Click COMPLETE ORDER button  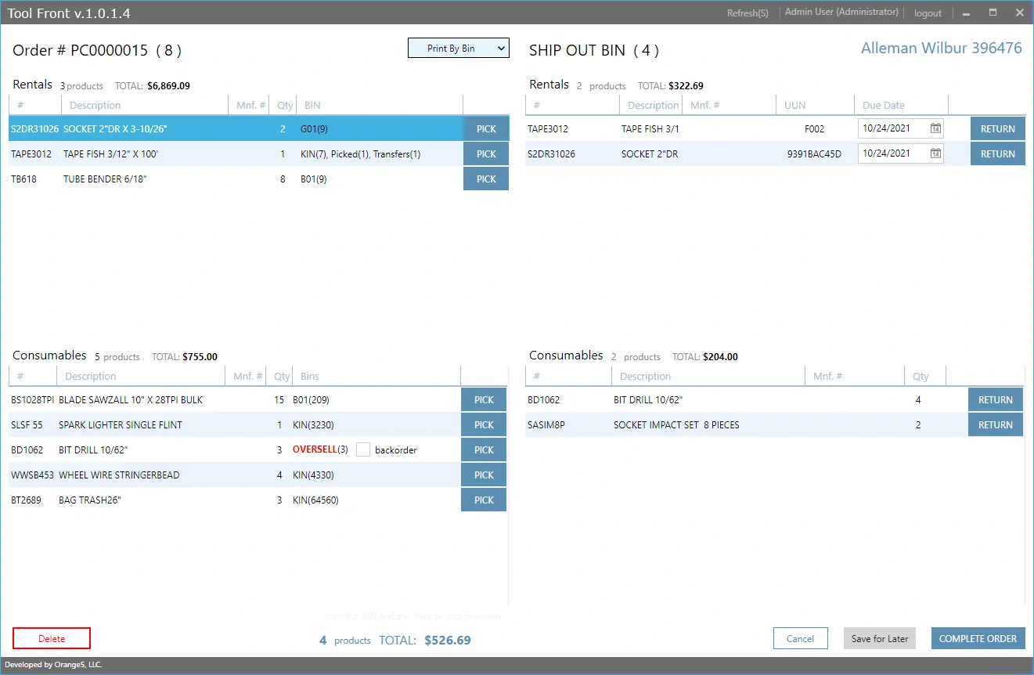point(977,639)
